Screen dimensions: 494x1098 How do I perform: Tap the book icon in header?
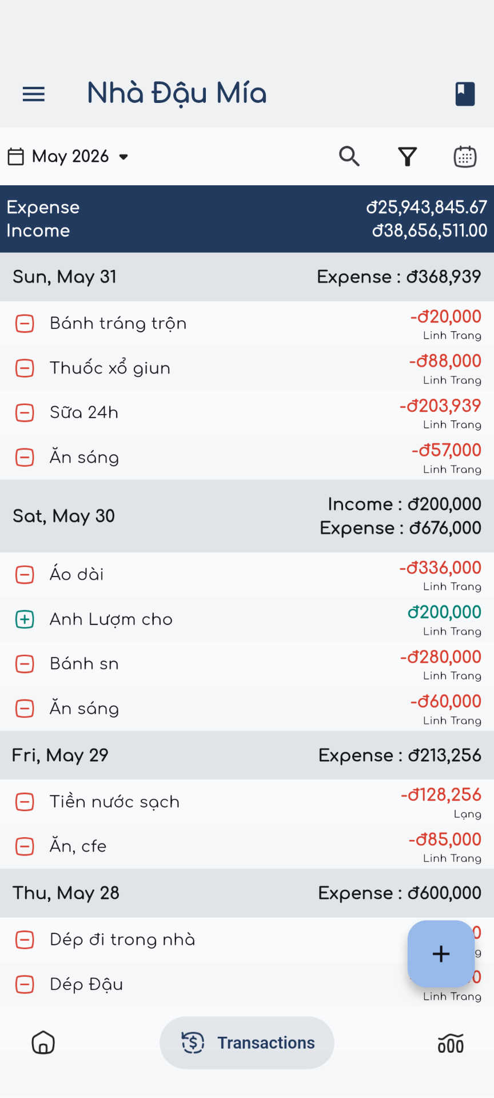pos(465,94)
